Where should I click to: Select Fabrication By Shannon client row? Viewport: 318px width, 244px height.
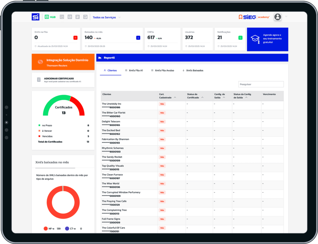pyautogui.click(x=192, y=141)
